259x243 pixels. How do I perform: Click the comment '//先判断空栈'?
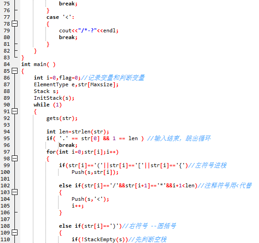click(147, 239)
